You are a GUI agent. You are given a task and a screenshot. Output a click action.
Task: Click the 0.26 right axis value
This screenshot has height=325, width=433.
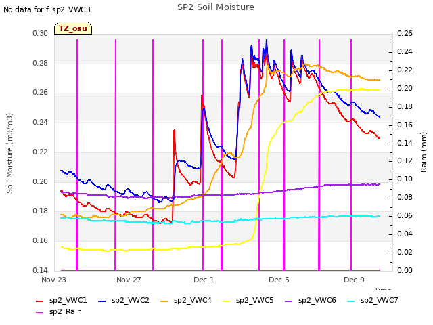(405, 33)
